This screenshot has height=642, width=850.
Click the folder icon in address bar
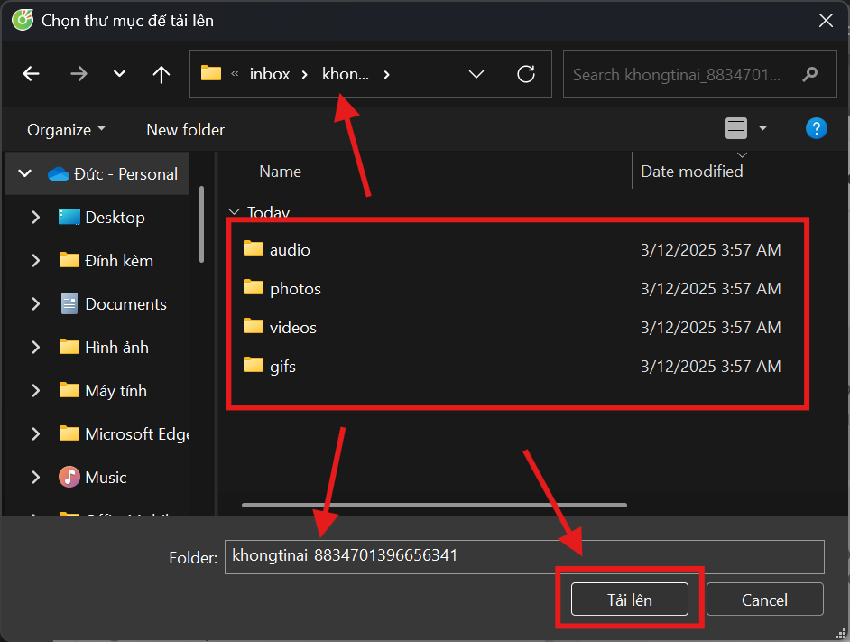[x=211, y=73]
